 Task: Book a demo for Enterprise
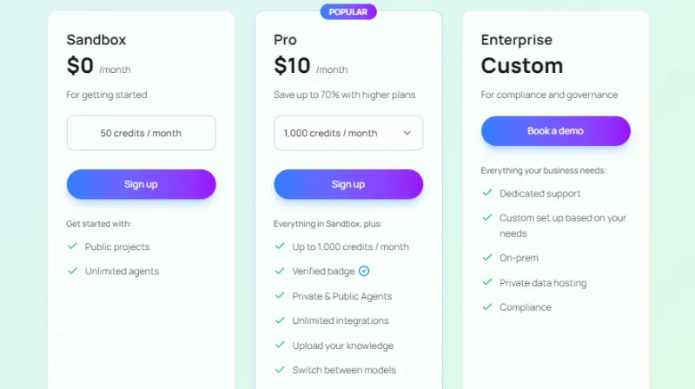coord(555,131)
